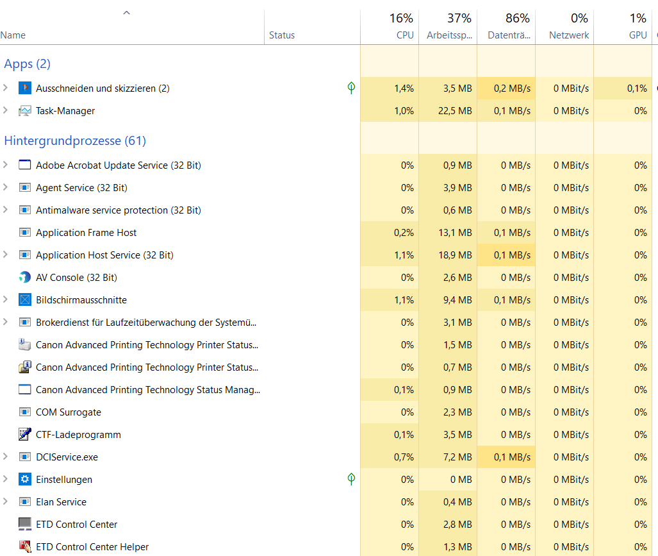
Task: Expand the Adobe Acrobat Update Service entry
Action: [6, 165]
